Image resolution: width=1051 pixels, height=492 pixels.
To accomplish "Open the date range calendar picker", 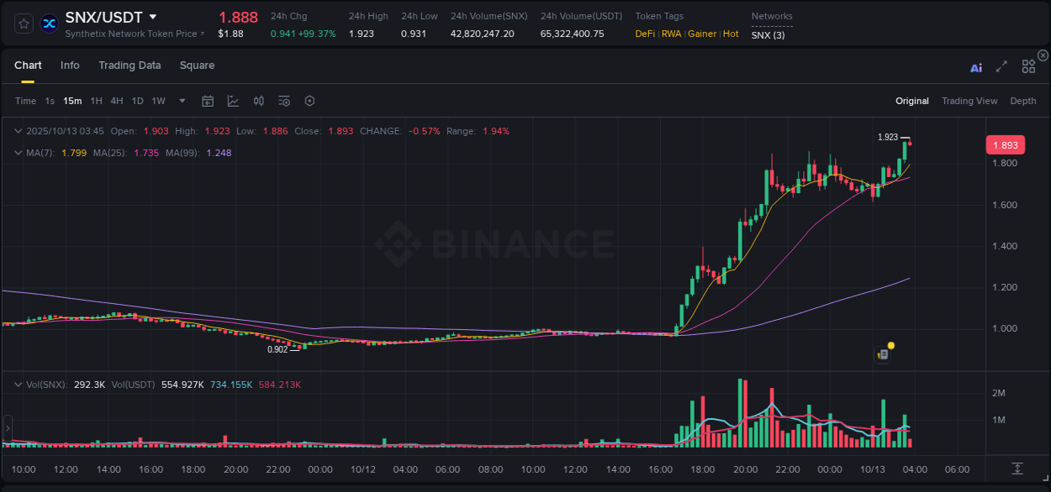I will coord(208,100).
